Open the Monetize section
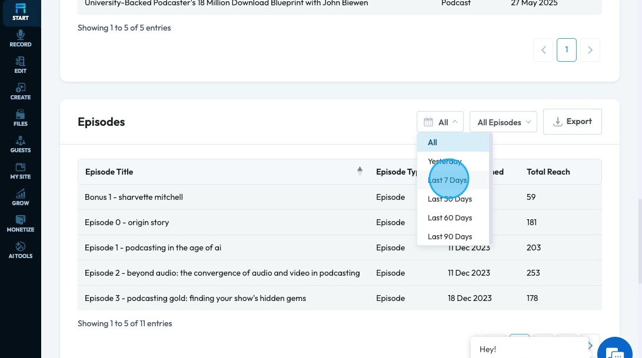The height and width of the screenshot is (358, 642). (x=21, y=224)
